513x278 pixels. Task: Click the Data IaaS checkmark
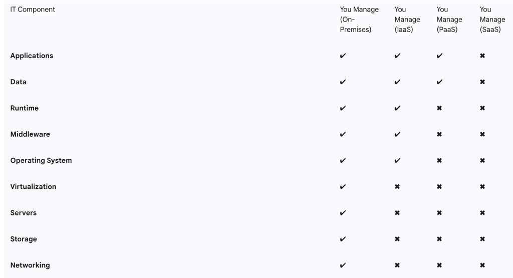397,82
